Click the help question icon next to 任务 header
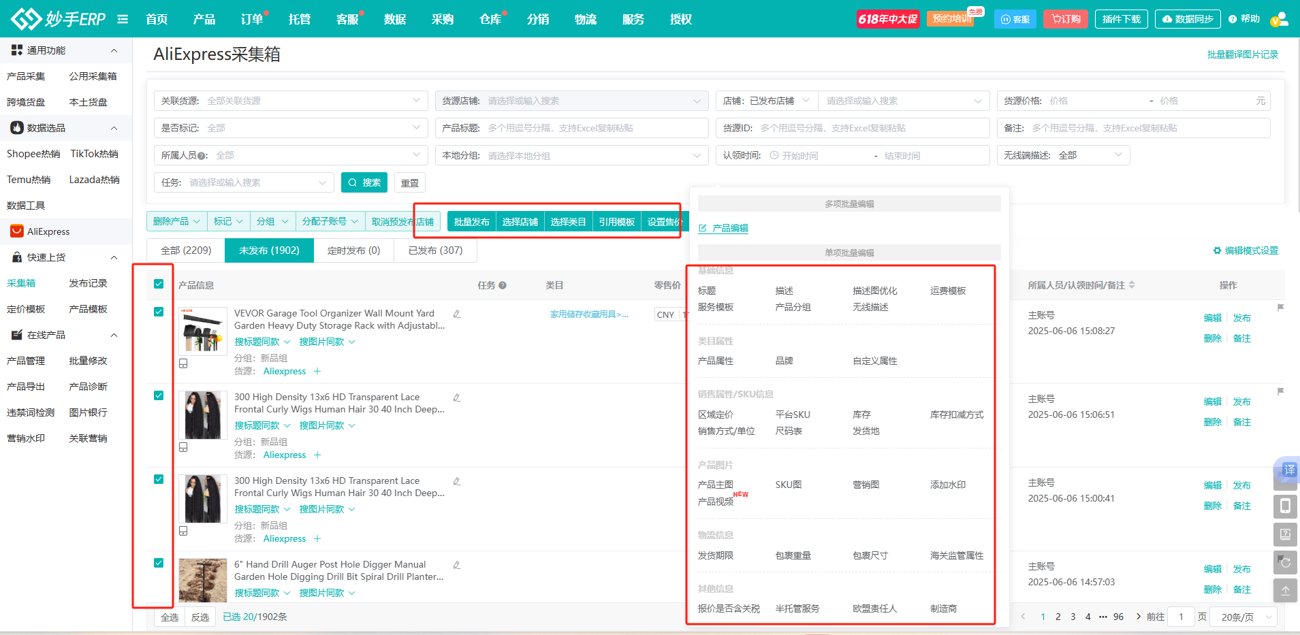Viewport: 1300px width, 635px height. pyautogui.click(x=503, y=285)
